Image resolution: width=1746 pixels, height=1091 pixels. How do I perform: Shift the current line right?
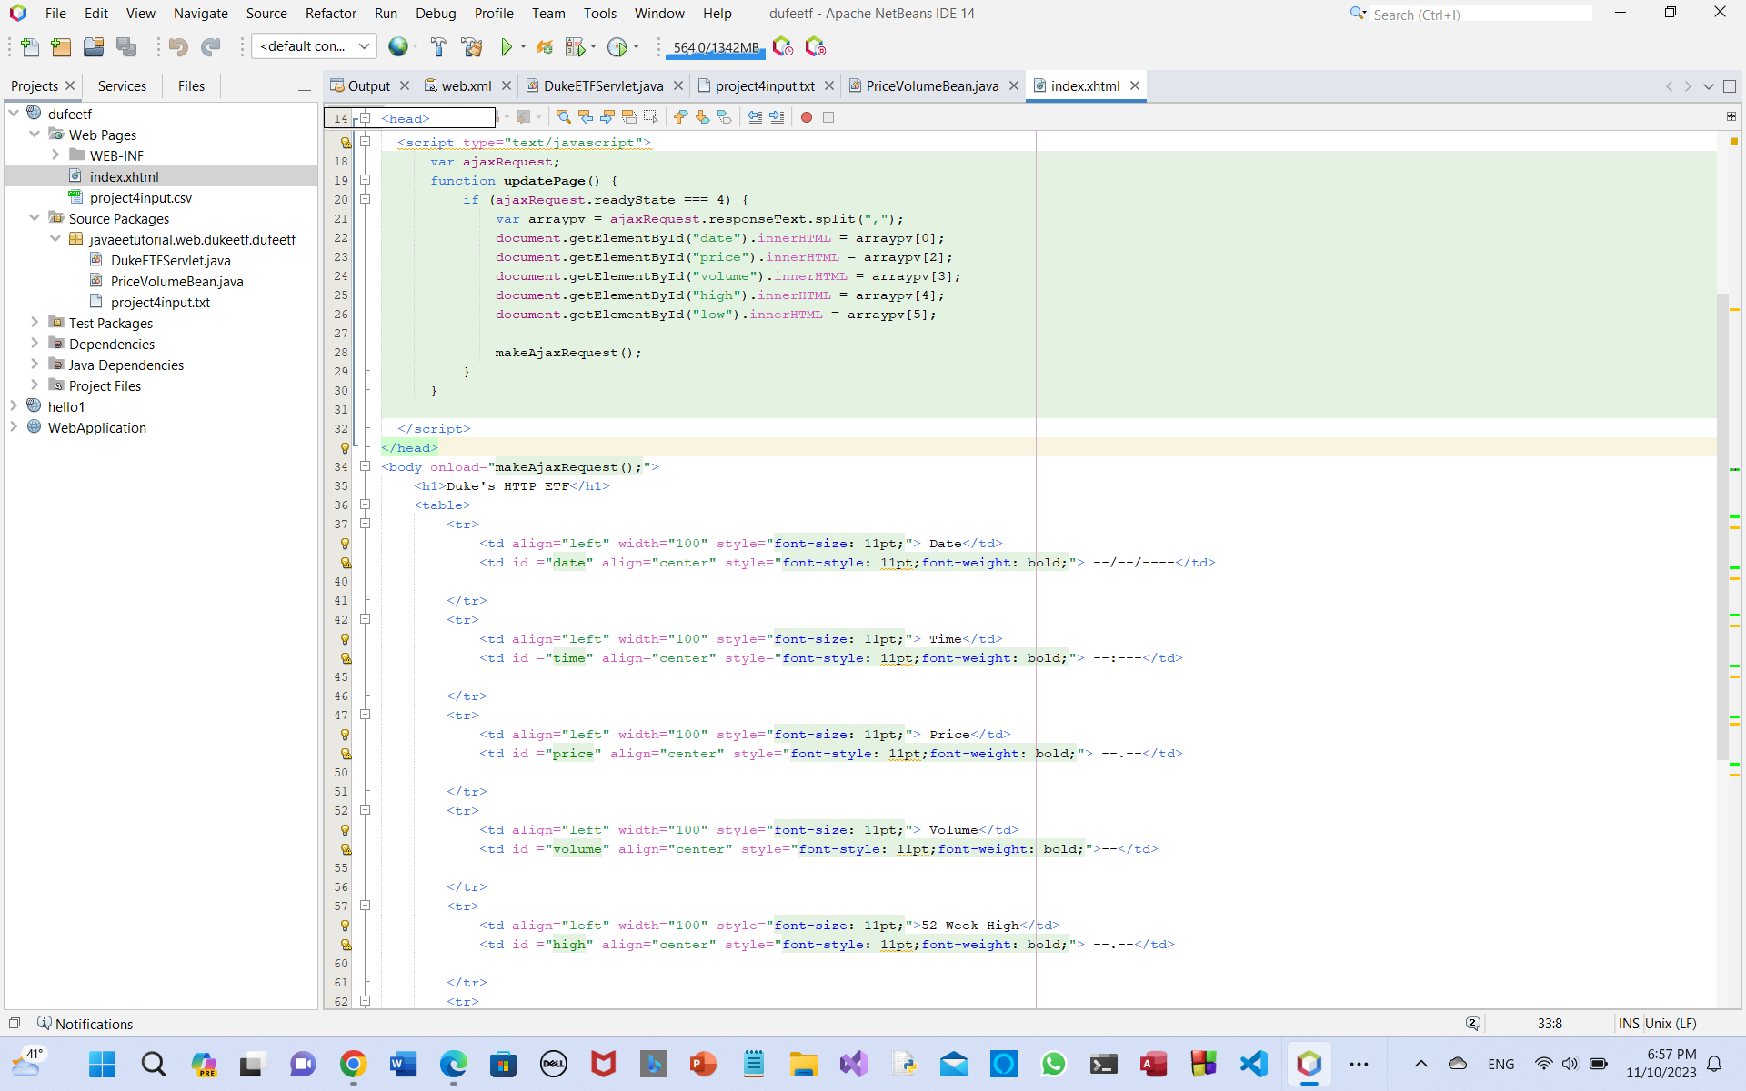click(x=778, y=116)
